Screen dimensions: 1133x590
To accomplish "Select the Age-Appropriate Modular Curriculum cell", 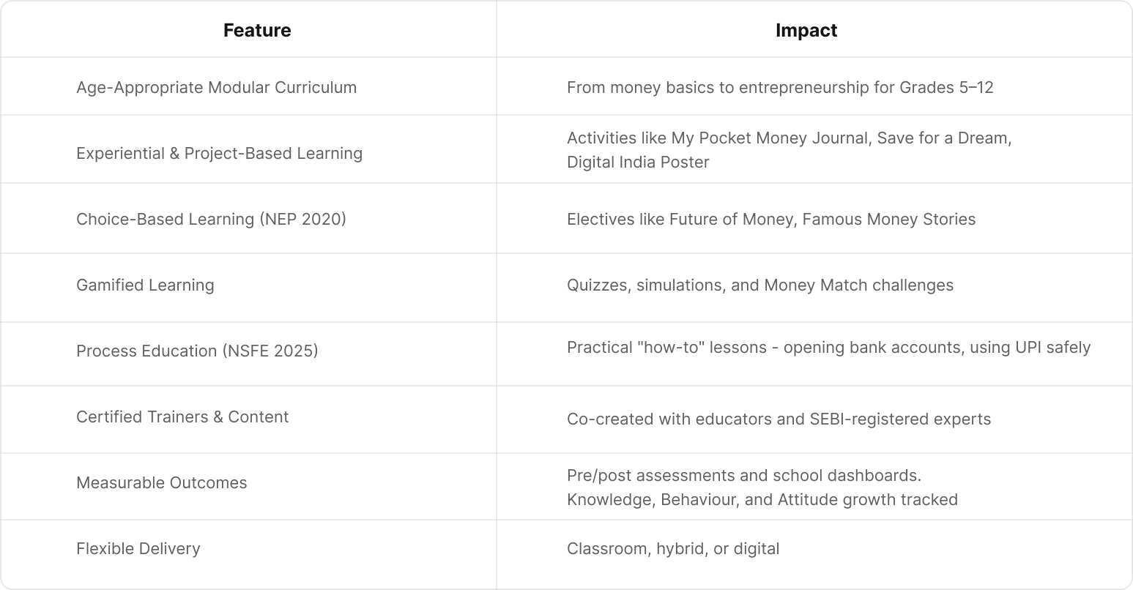I will (x=216, y=87).
